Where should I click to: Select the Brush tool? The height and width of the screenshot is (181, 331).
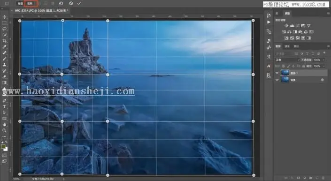coord(4,59)
